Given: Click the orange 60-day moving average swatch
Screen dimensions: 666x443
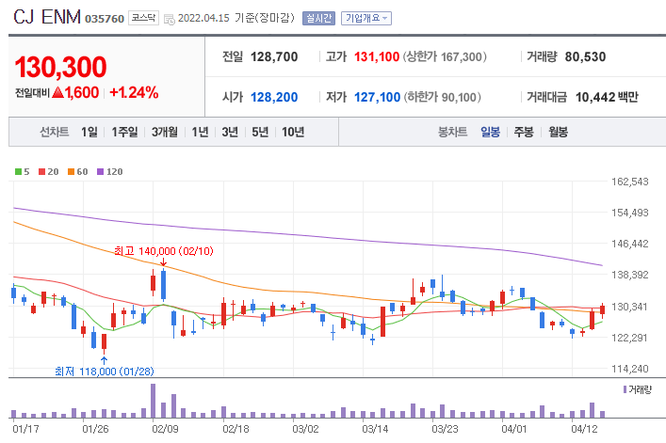Looking at the screenshot, I should [71, 172].
